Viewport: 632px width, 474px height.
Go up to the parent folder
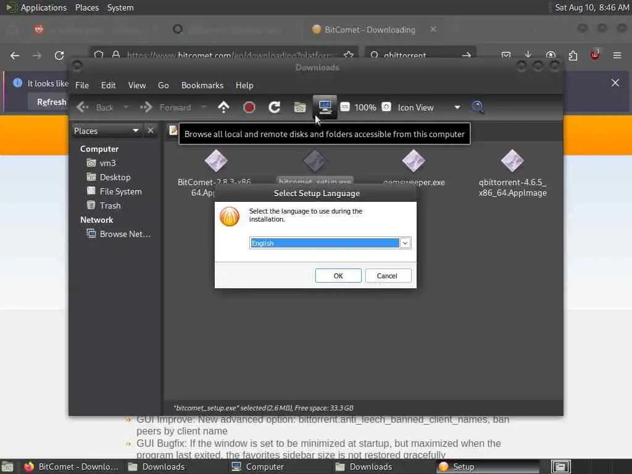[x=223, y=107]
